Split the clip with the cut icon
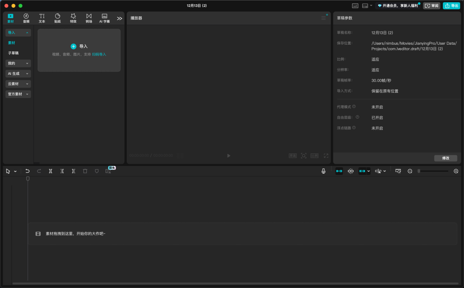Viewport: 464px width, 288px height. click(x=50, y=171)
